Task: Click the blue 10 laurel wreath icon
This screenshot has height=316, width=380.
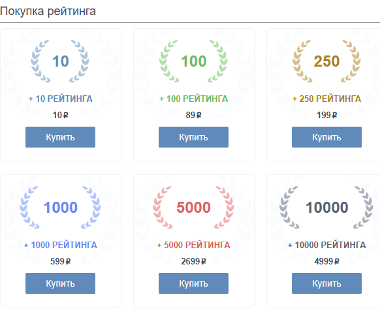Action: click(x=60, y=61)
